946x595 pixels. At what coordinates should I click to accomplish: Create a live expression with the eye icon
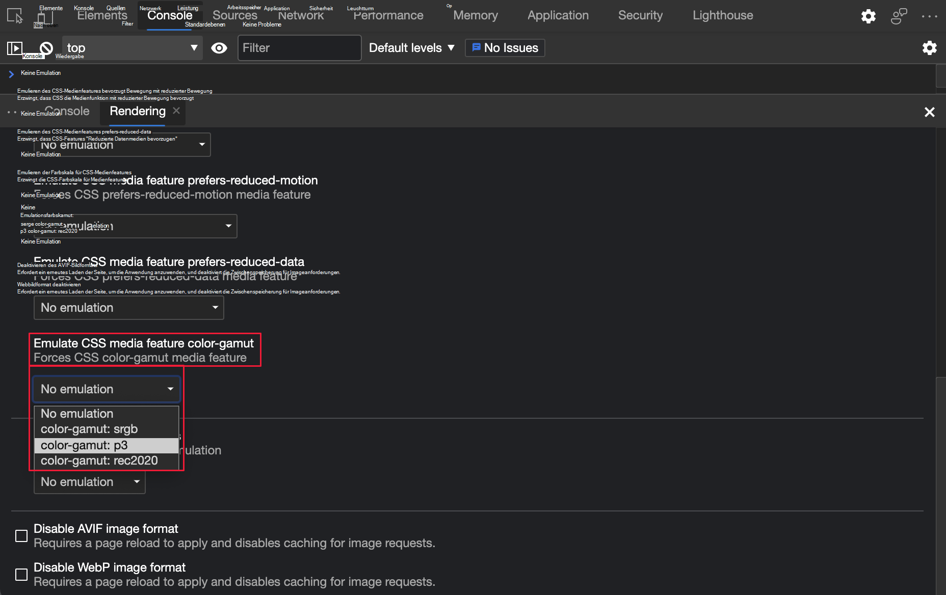point(219,48)
